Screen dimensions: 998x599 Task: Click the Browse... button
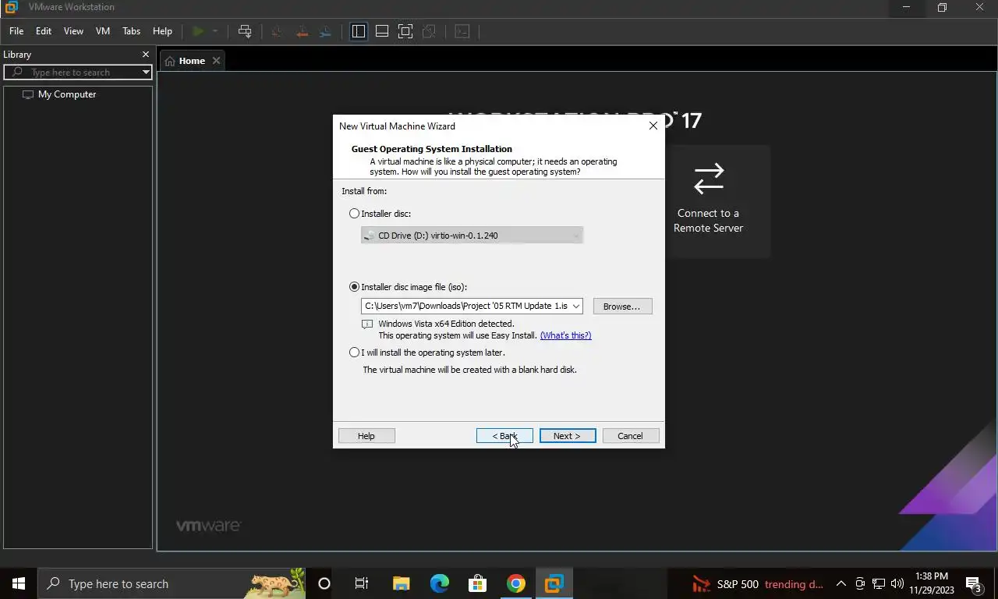(x=622, y=307)
